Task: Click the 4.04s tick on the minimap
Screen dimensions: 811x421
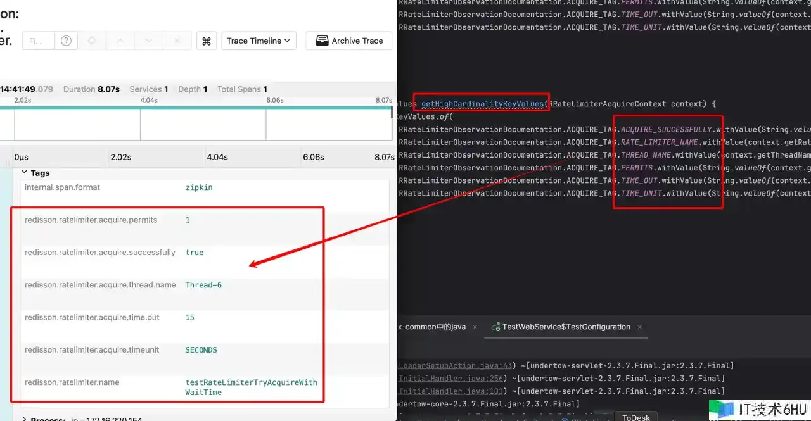Action: 149,100
